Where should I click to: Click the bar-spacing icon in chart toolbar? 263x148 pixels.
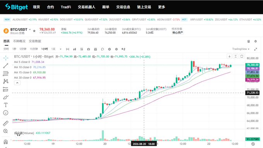[68, 49]
